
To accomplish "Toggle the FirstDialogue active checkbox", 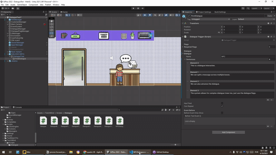I will 189,16.
